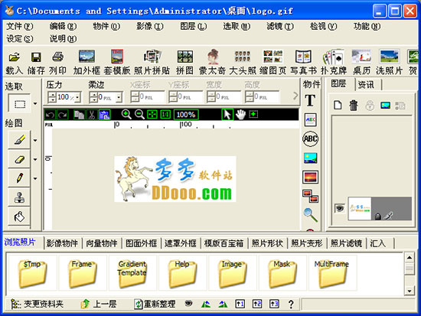Click the scissors cut icon
The image size is (421, 316).
(x=92, y=115)
